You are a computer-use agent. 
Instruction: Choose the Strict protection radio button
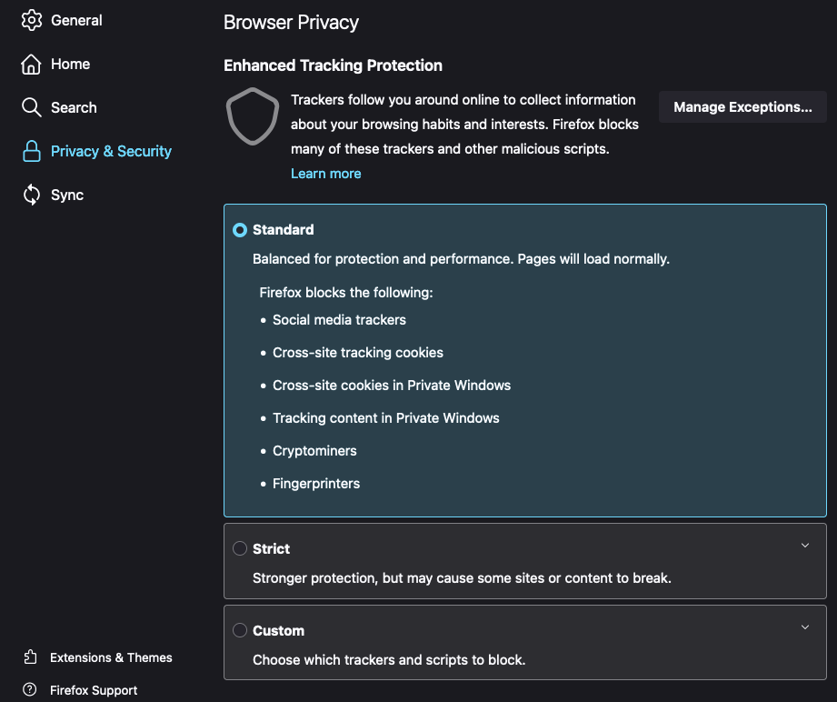[240, 548]
